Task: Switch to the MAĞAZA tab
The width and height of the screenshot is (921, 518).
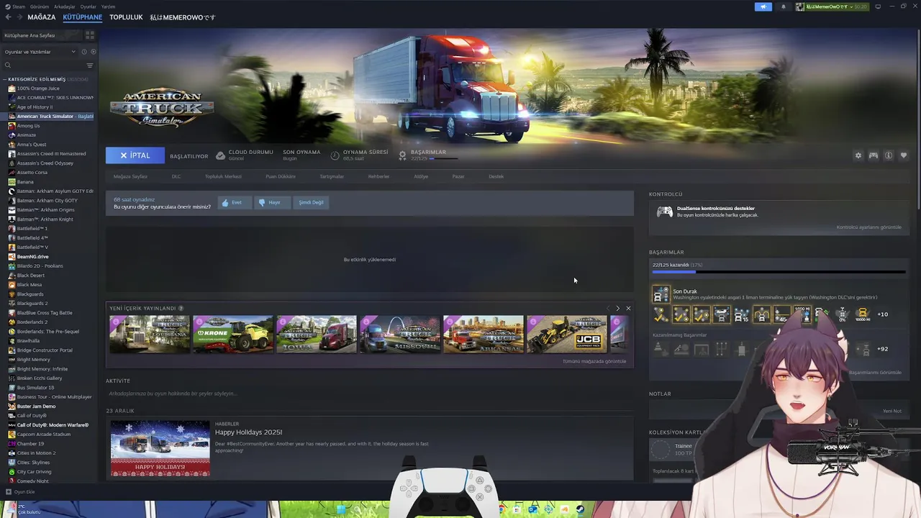Action: point(42,17)
